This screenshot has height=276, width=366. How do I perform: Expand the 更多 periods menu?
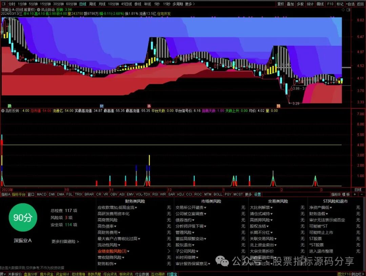pyautogui.click(x=190, y=4)
